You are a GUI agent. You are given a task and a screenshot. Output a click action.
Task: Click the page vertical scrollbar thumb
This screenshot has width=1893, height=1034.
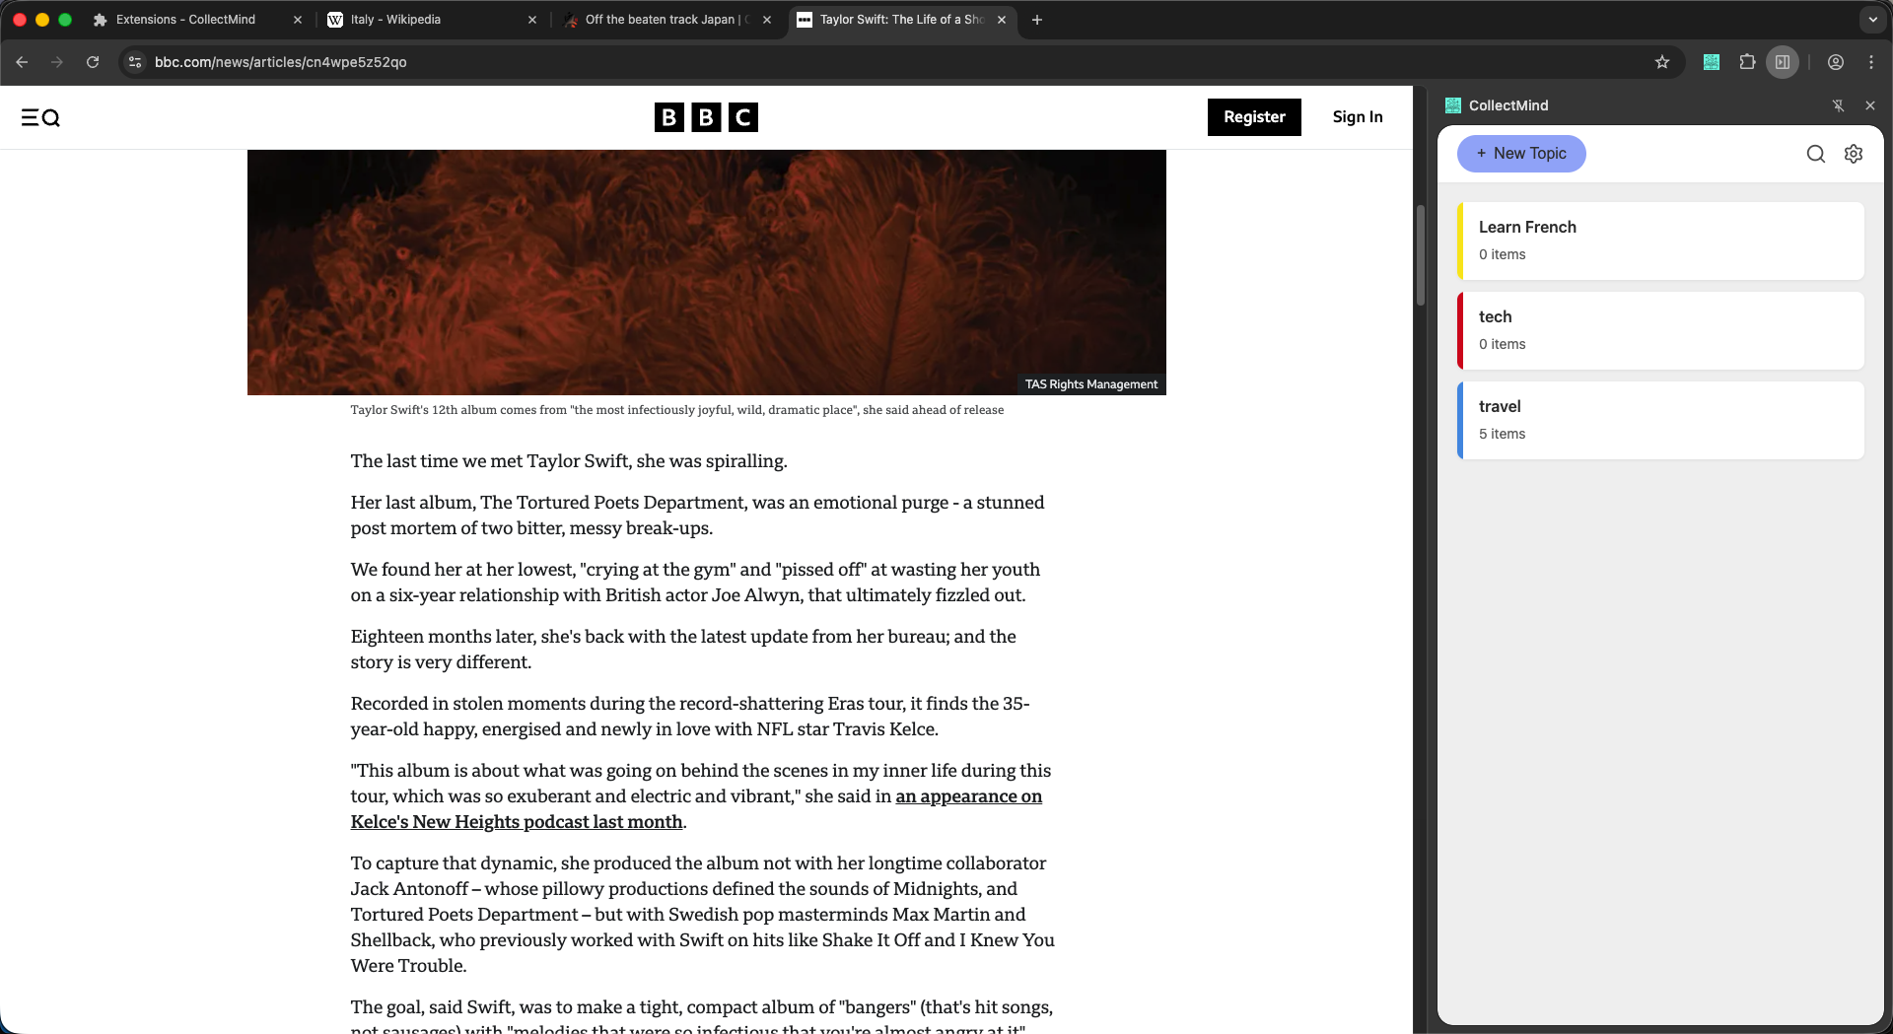pos(1421,254)
